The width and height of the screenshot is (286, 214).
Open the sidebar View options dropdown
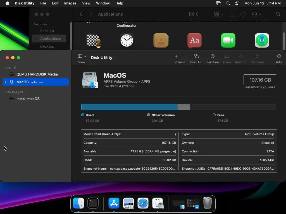82,56
